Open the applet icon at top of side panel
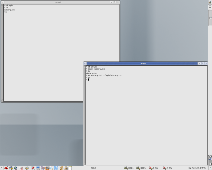Screen dimensions: 212x170 click(x=210, y=2)
